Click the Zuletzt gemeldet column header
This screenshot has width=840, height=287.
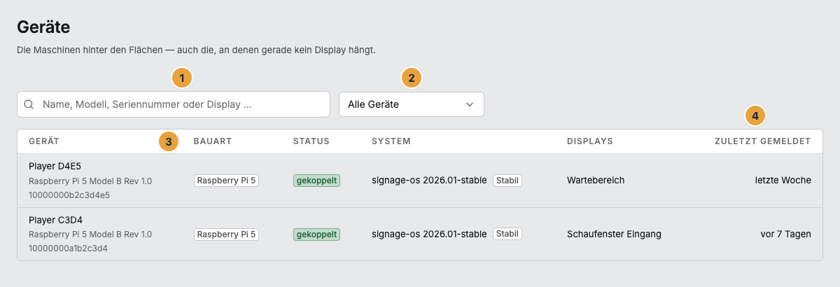(x=763, y=141)
